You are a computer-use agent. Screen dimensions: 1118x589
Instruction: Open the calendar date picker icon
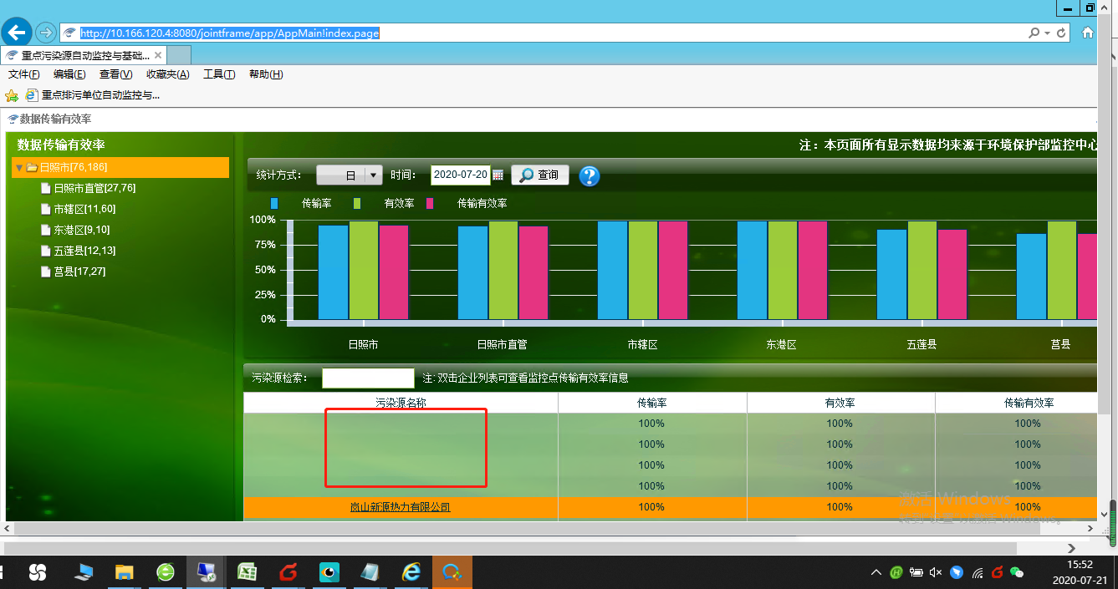(498, 175)
